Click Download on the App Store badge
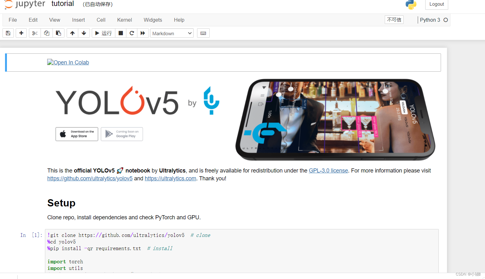Screen dimensions: 485x279 77,134
